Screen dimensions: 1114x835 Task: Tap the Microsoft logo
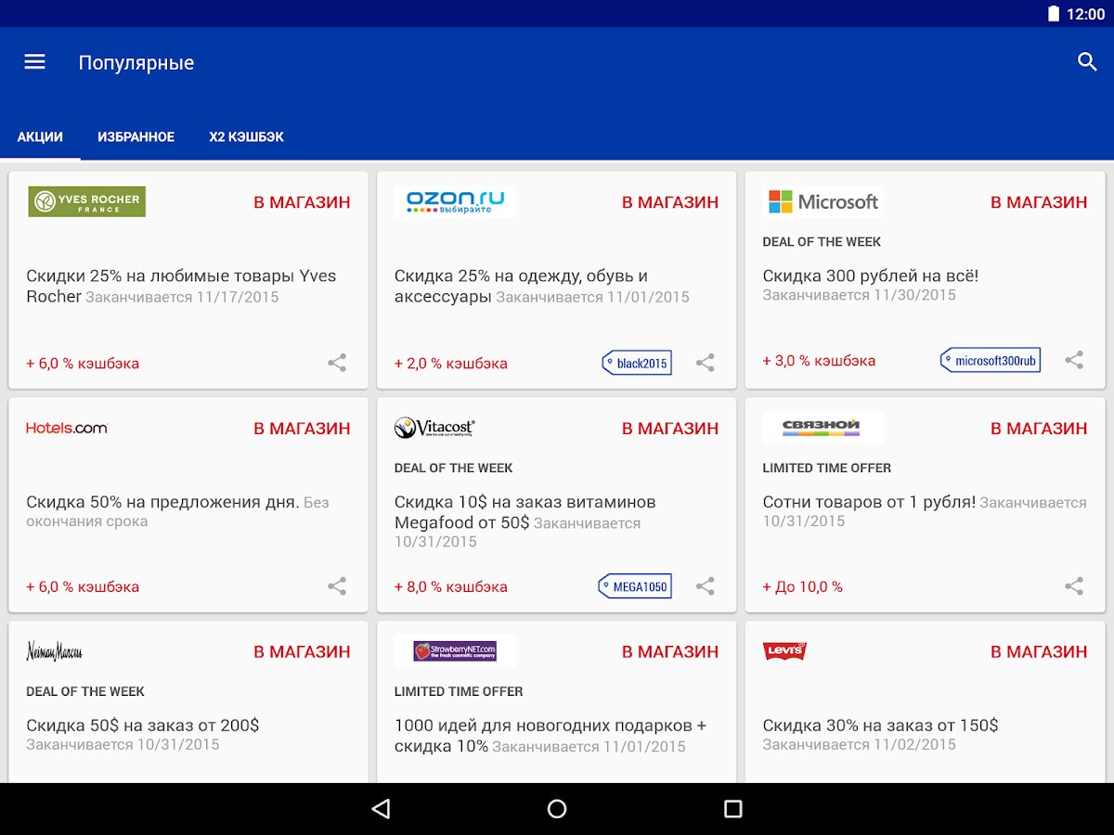823,201
